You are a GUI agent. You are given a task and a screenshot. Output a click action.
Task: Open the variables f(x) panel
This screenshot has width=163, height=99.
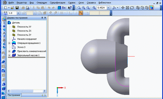64,8
